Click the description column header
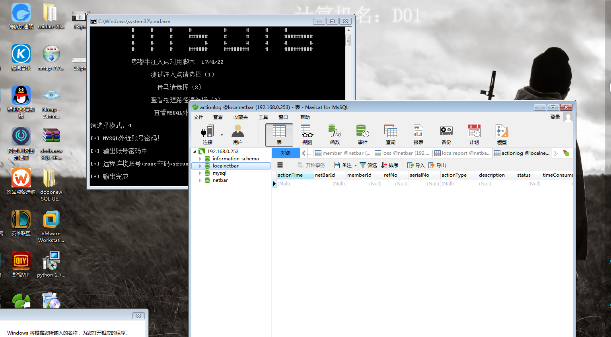The width and height of the screenshot is (611, 337). click(497, 175)
